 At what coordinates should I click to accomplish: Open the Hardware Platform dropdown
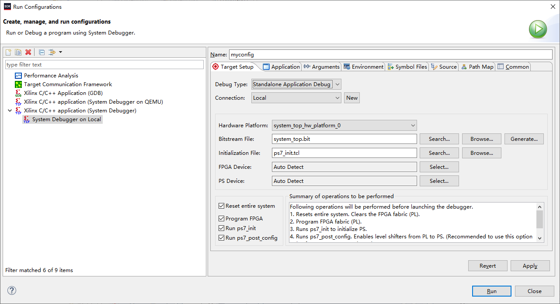click(x=344, y=126)
